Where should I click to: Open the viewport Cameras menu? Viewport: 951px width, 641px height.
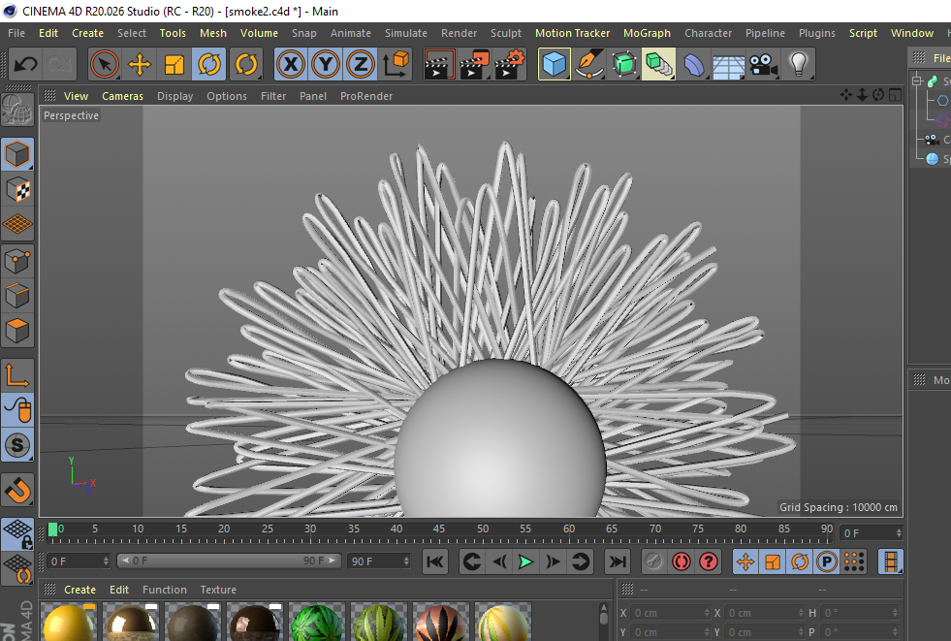122,96
